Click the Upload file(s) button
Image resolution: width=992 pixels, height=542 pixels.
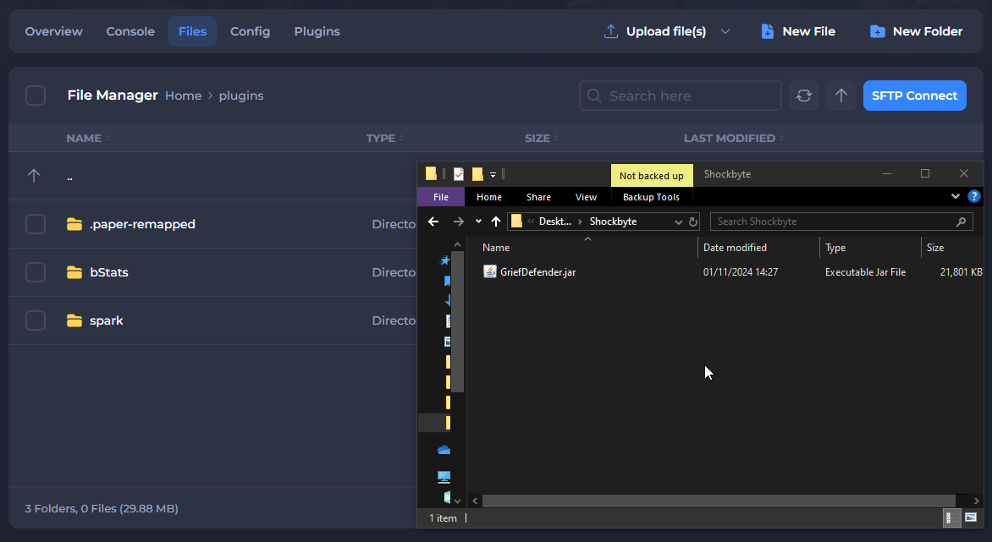655,31
